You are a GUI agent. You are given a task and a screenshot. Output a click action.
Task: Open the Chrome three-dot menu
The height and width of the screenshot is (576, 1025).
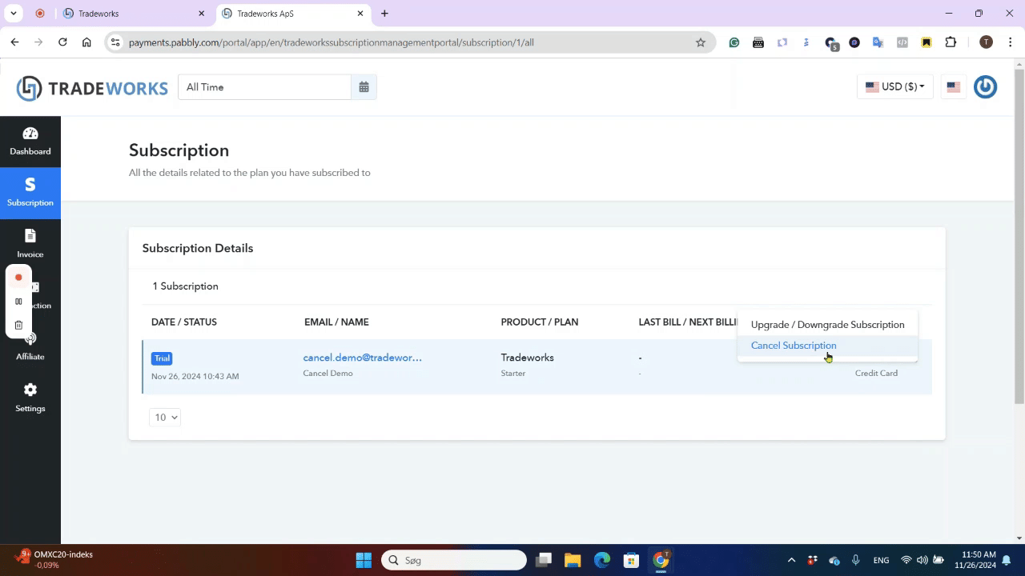(x=1010, y=42)
